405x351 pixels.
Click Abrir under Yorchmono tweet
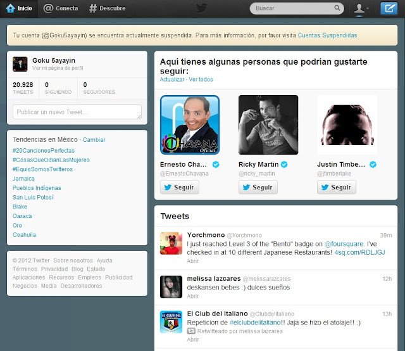193,261
